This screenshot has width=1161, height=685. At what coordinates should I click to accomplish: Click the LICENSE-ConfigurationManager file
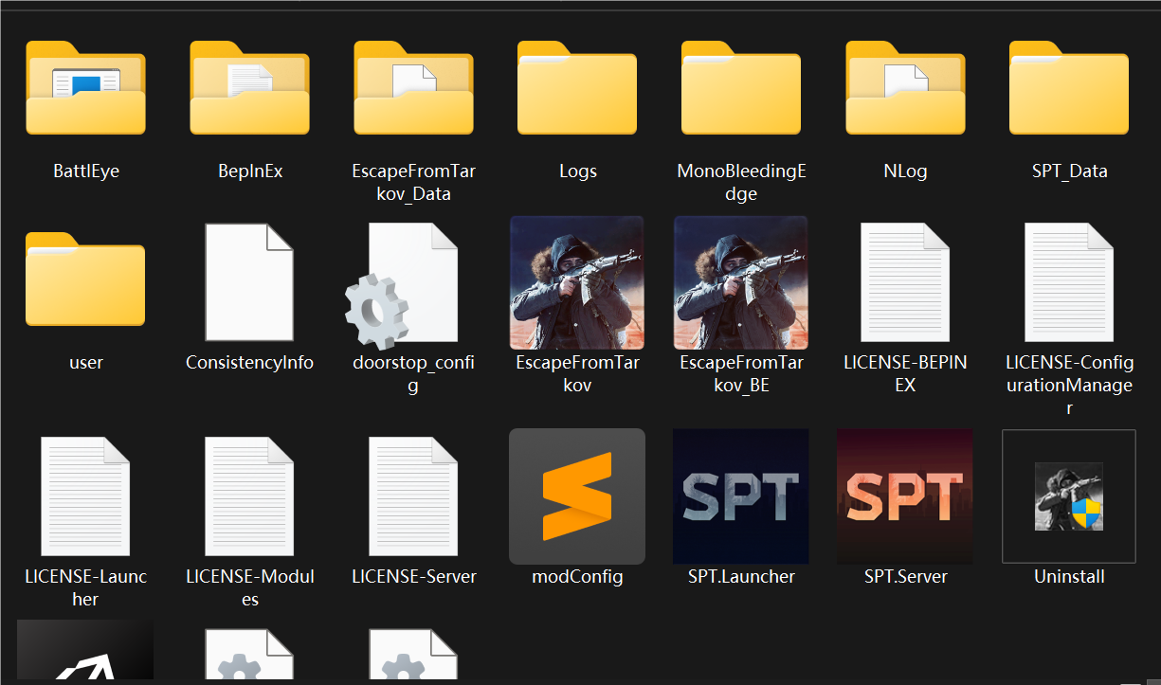point(1069,282)
